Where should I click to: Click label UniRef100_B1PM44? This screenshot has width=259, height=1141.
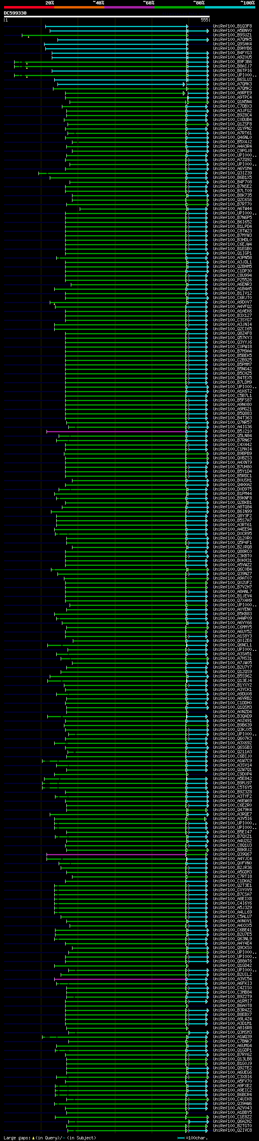point(232,493)
